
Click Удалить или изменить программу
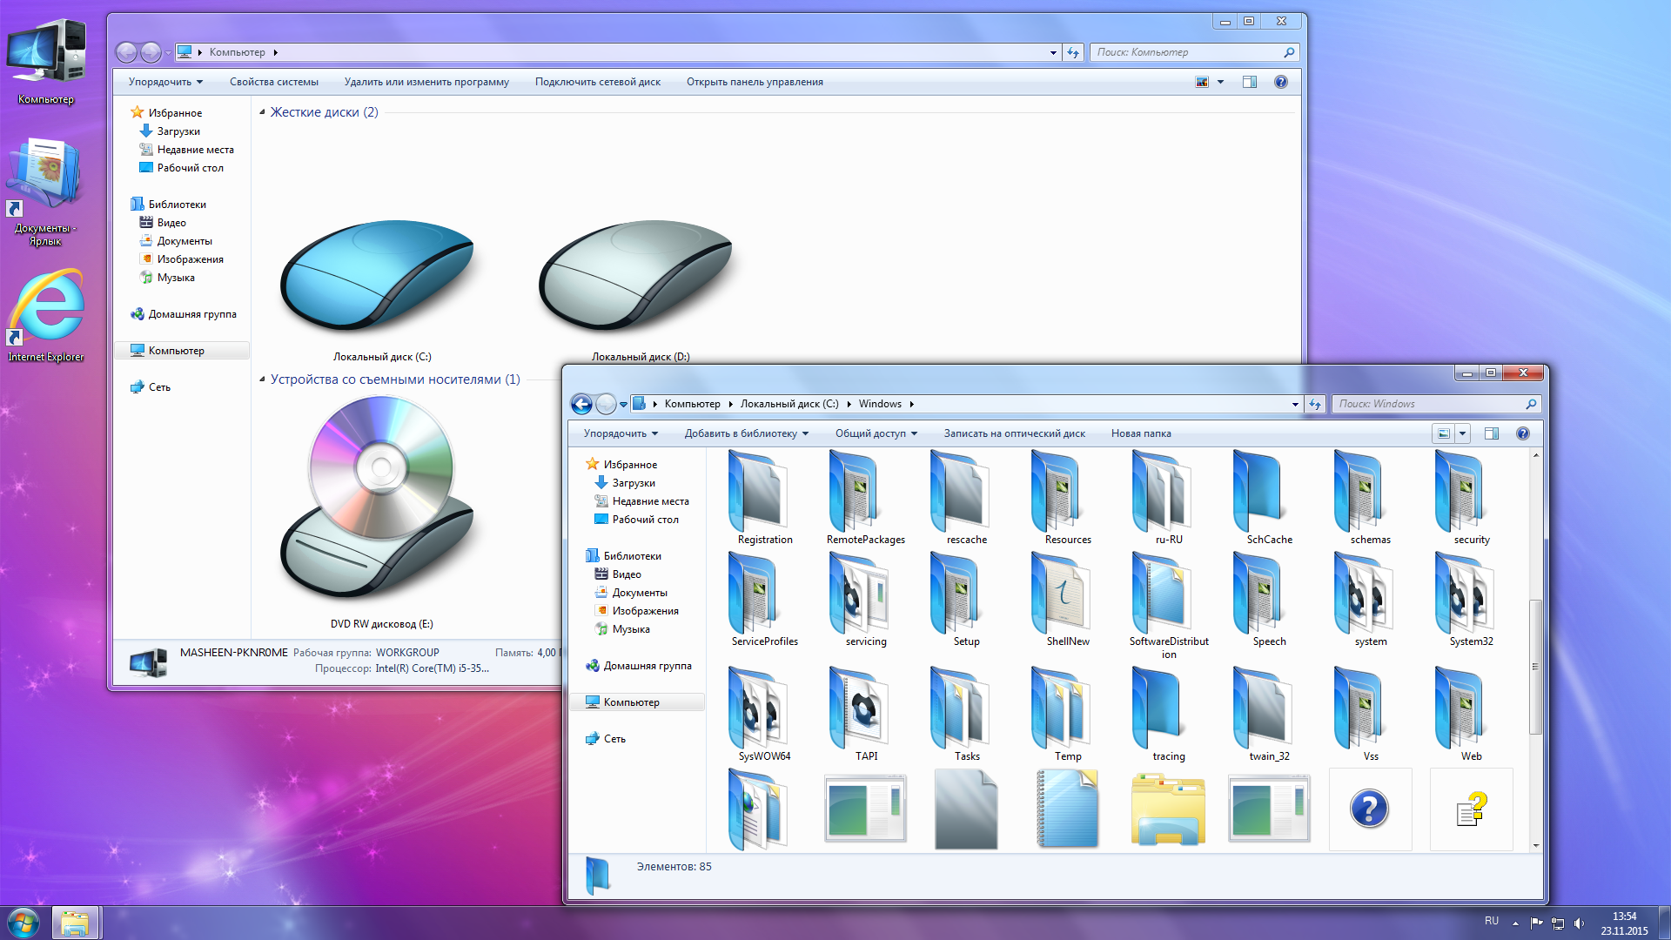coord(426,82)
